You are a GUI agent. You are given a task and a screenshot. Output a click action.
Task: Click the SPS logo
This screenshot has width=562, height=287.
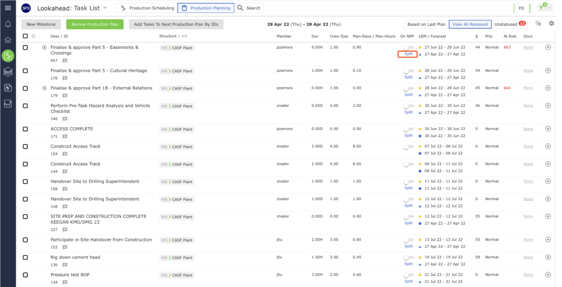(26, 8)
